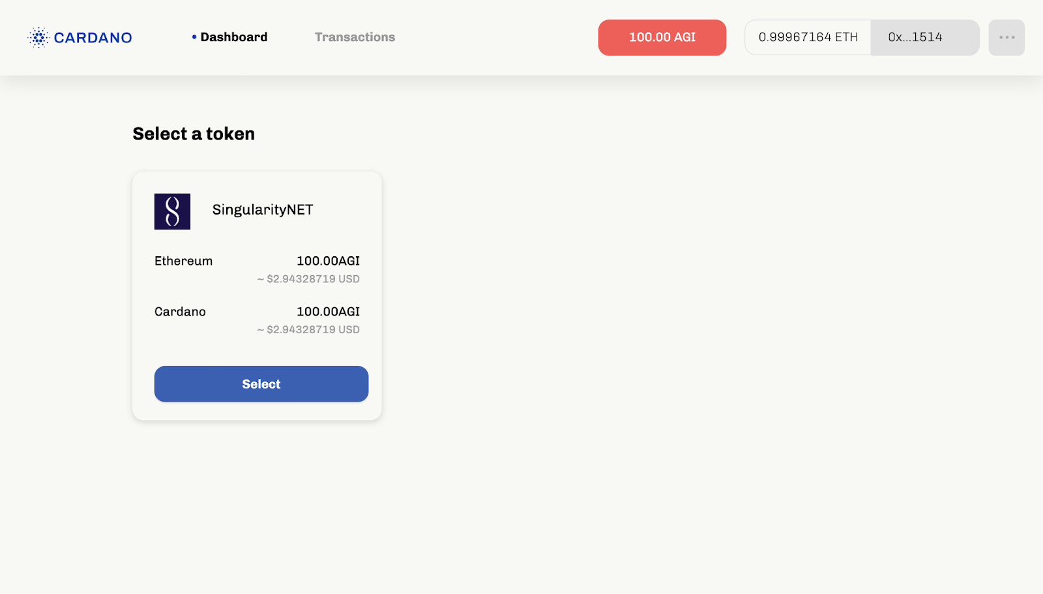Image resolution: width=1043 pixels, height=594 pixels.
Task: Switch to the Transactions tab
Action: pyautogui.click(x=355, y=37)
